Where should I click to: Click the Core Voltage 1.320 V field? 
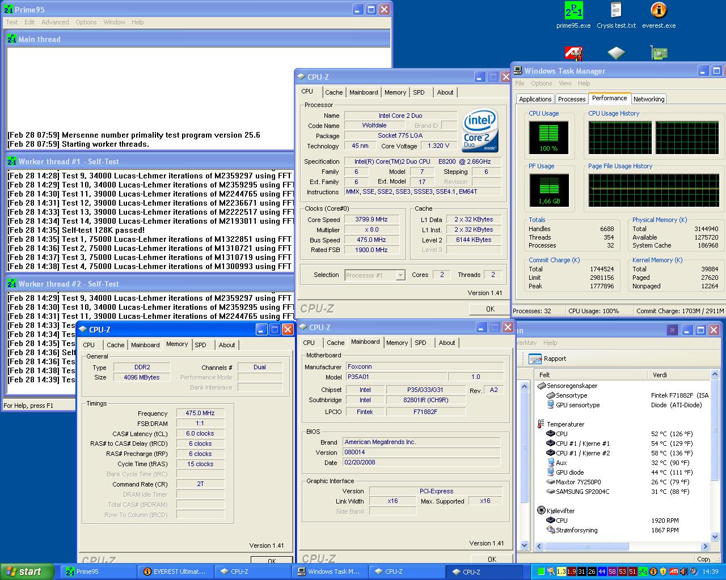(x=438, y=146)
